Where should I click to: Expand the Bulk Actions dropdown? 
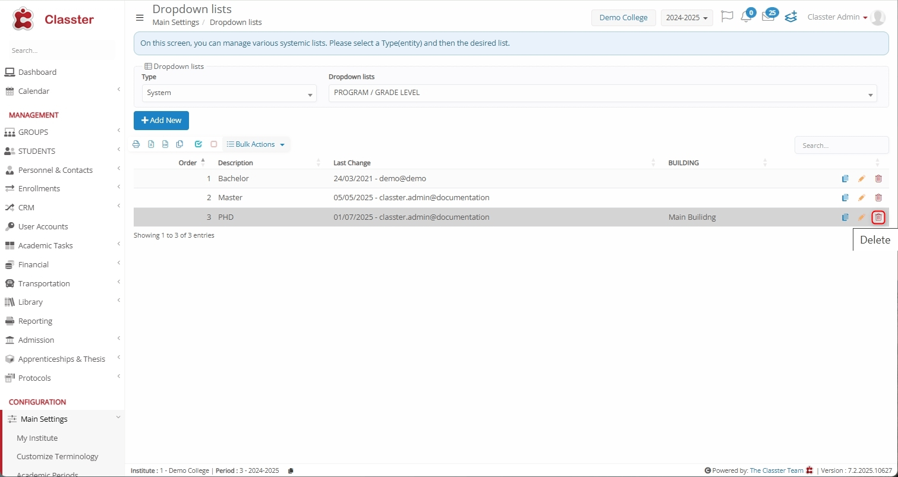pyautogui.click(x=256, y=144)
